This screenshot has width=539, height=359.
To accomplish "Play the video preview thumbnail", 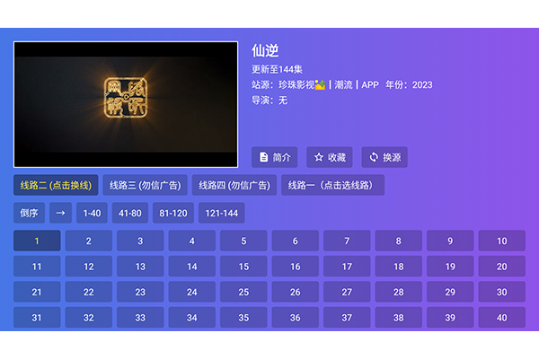I will coord(126,104).
